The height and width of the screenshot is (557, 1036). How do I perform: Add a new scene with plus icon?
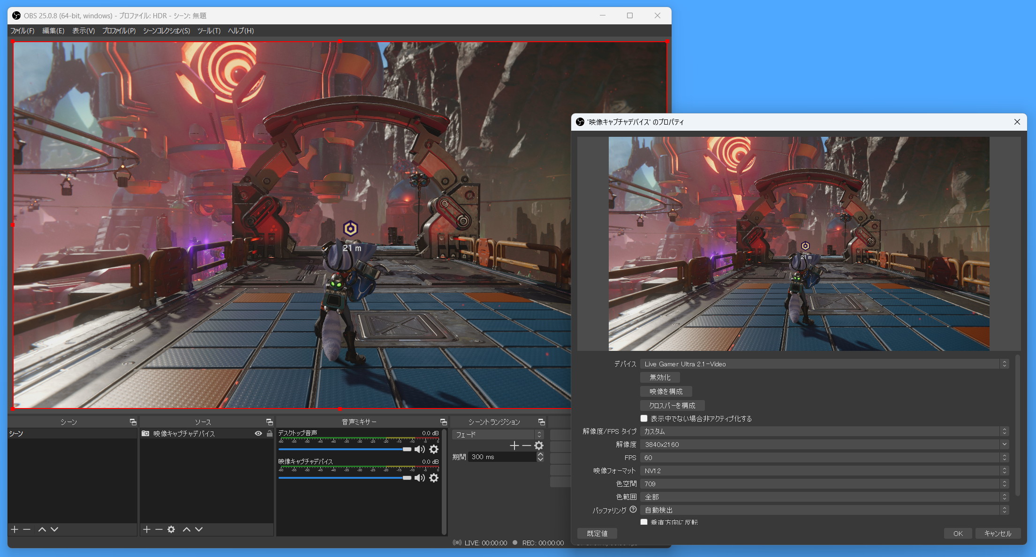tap(15, 529)
